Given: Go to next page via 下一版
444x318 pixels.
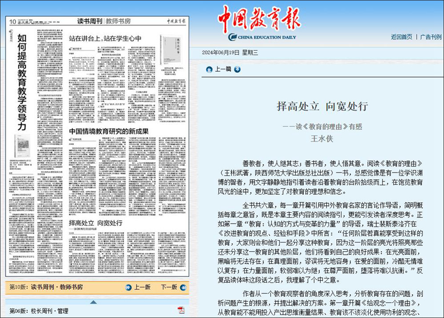Looking at the screenshot, I should pos(169,287).
